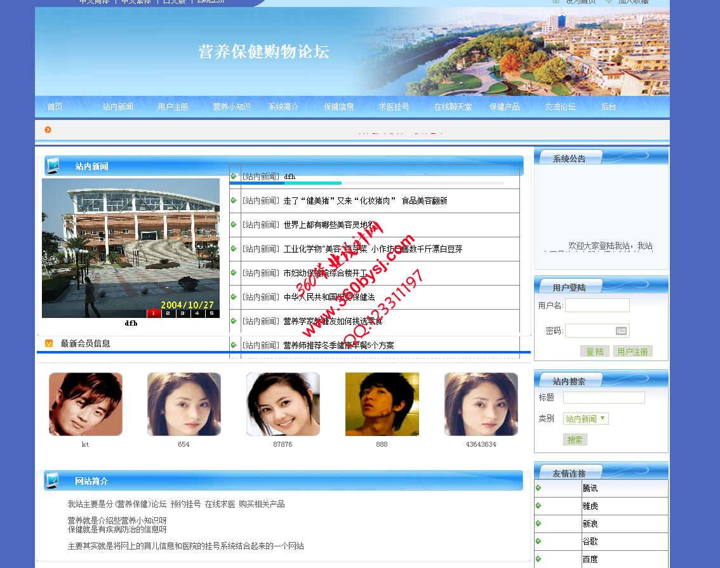Click green arrow beside 工业化学物 news item

pyautogui.click(x=234, y=249)
